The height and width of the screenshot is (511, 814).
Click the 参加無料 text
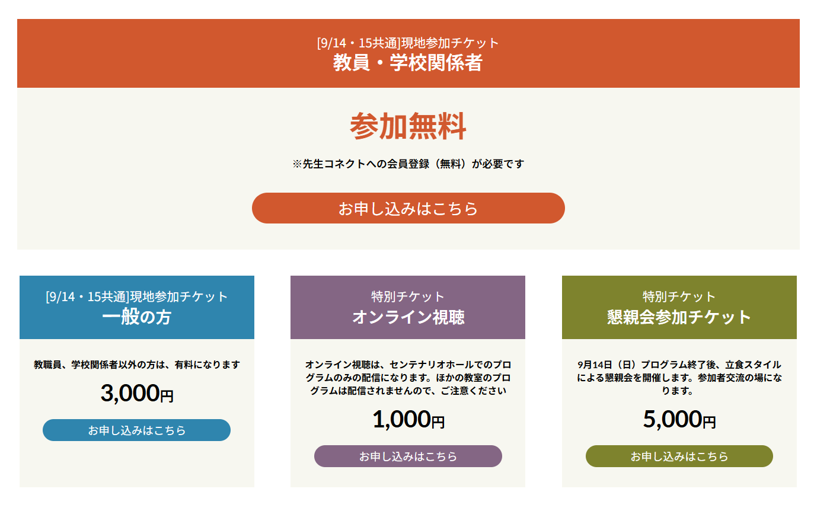[x=408, y=126]
